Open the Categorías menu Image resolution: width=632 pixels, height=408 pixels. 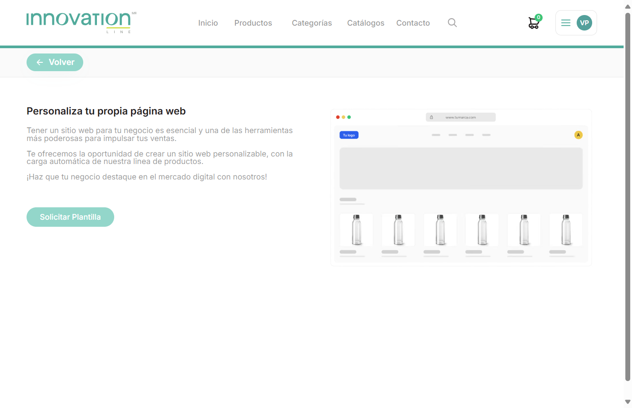coord(312,23)
